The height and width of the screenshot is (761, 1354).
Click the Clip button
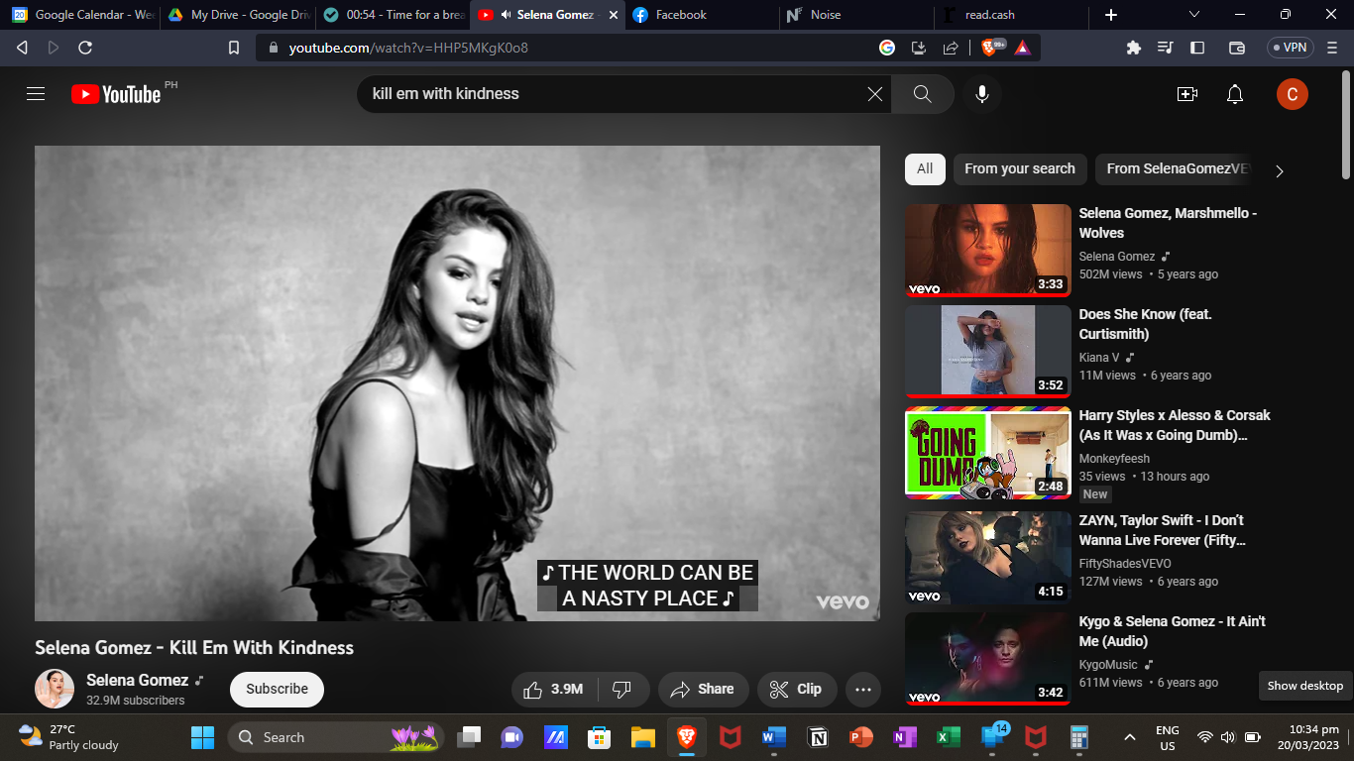point(797,690)
